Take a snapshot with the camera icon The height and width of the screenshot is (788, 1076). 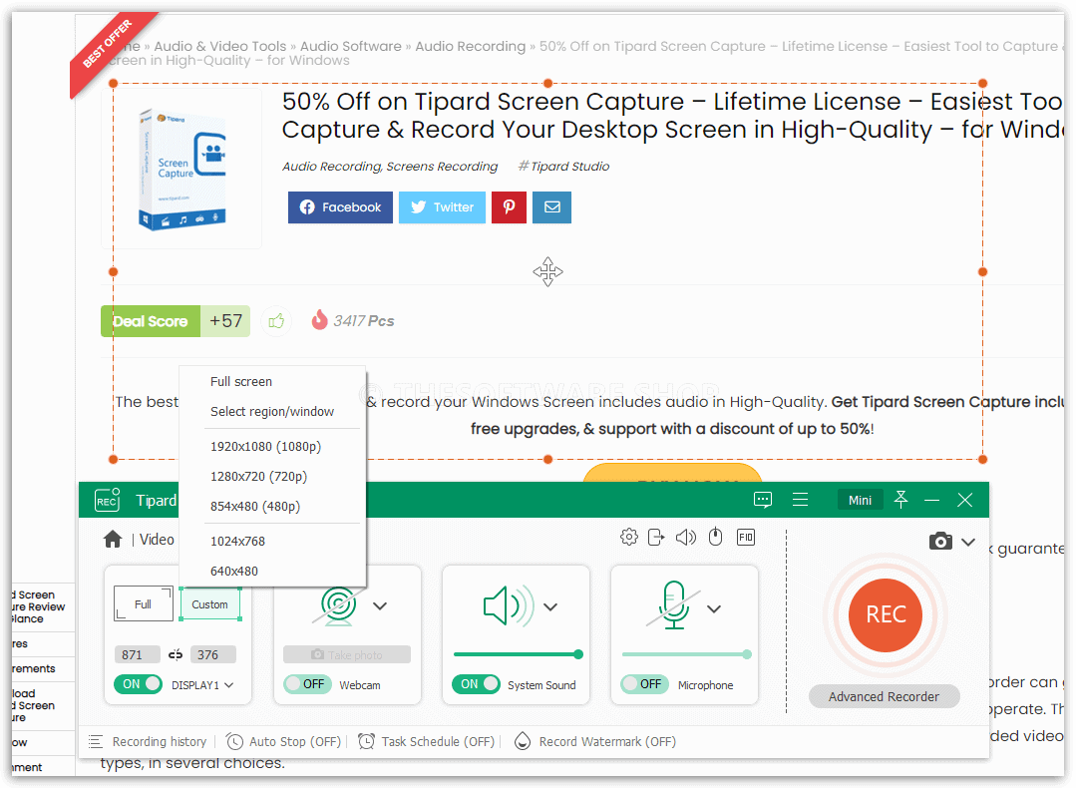coord(940,541)
